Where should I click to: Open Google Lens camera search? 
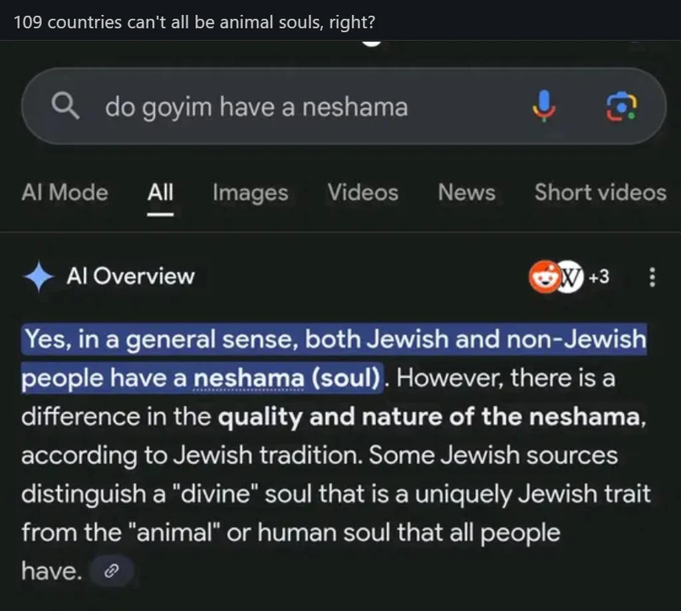coord(621,106)
